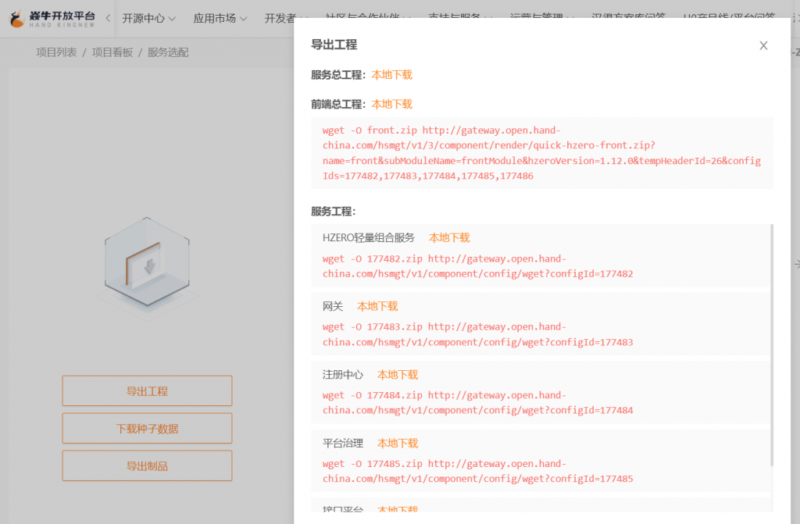This screenshot has width=800, height=524.
Task: Download 前端总工程 via 本地下载 link
Action: point(391,104)
